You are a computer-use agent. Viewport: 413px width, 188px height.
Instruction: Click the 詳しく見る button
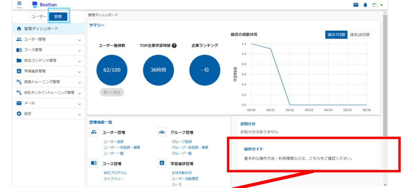[x=112, y=92]
